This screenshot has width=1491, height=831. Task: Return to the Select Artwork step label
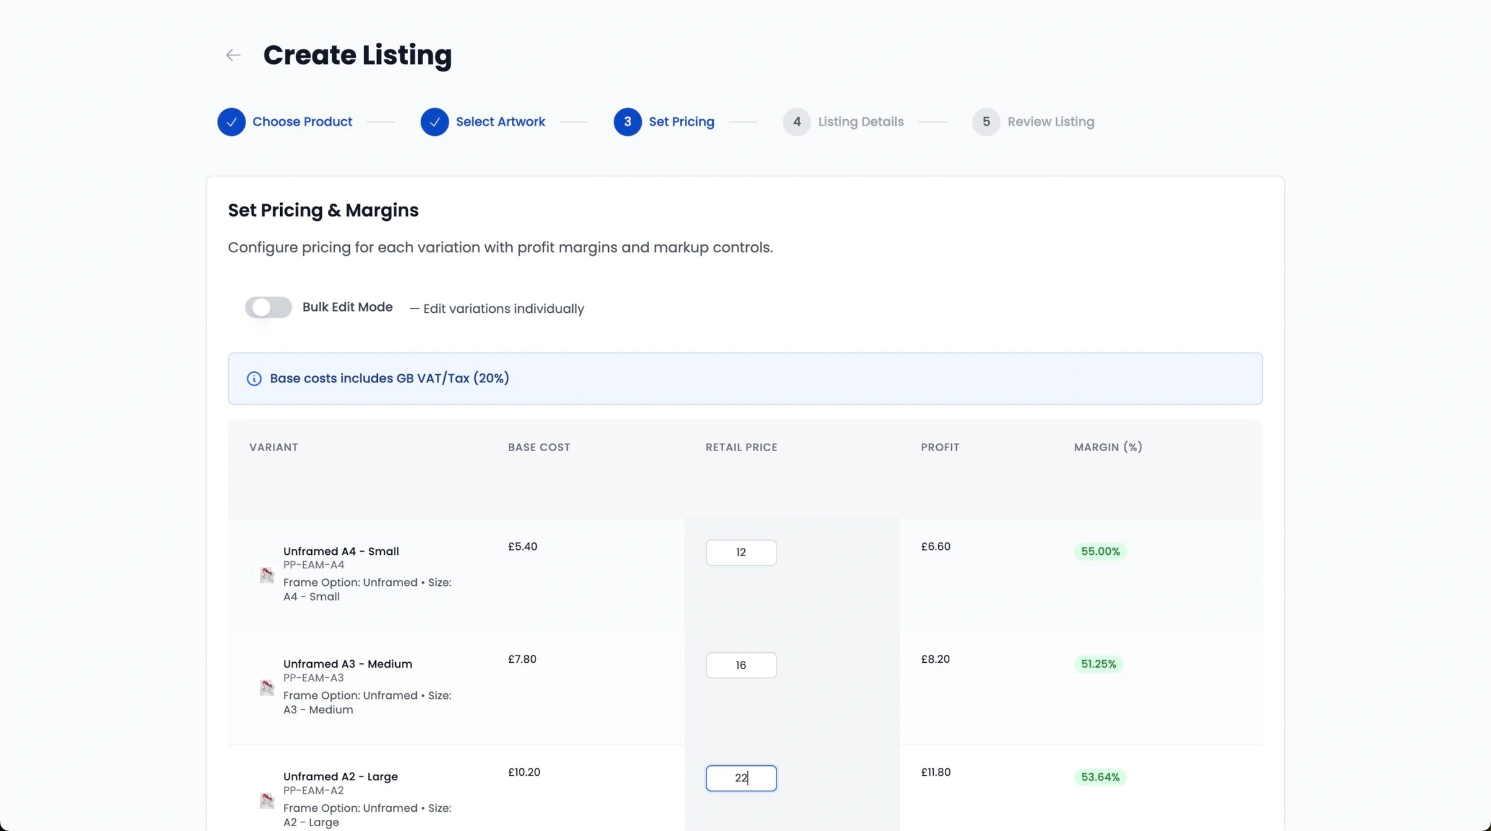[500, 122]
